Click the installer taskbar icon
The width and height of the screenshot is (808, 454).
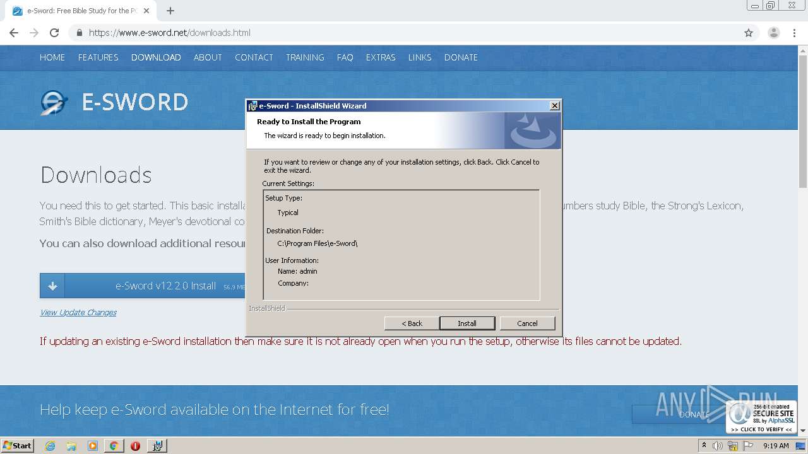[x=157, y=446]
